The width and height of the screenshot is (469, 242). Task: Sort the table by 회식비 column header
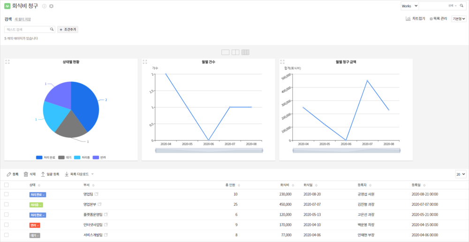click(284, 185)
